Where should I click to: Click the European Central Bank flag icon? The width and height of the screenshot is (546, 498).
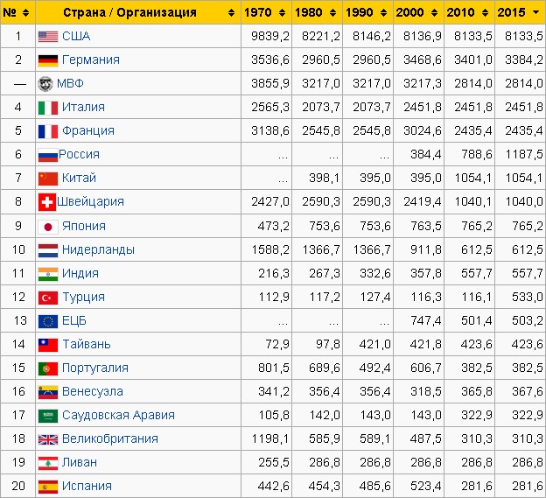[48, 321]
